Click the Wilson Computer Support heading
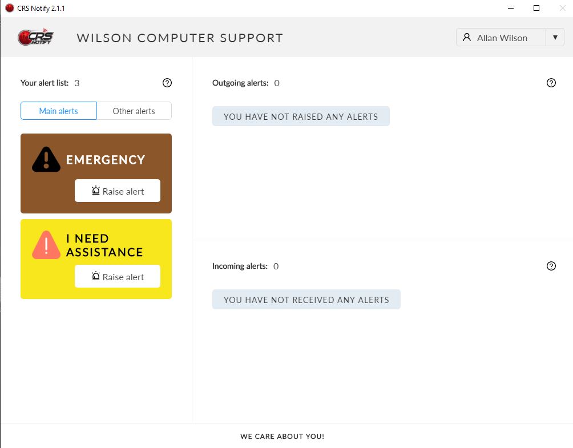This screenshot has width=573, height=448. tap(180, 38)
